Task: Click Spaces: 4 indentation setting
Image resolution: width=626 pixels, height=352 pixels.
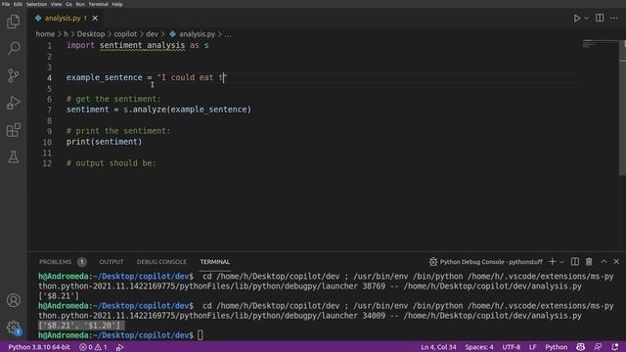Action: click(x=479, y=347)
